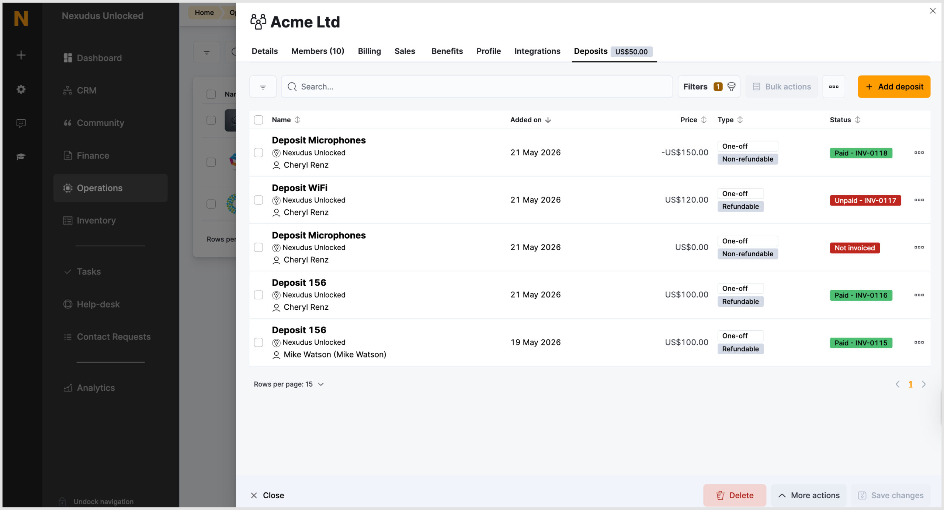
Task: Click the Nexudus N logo icon
Action: 21,18
